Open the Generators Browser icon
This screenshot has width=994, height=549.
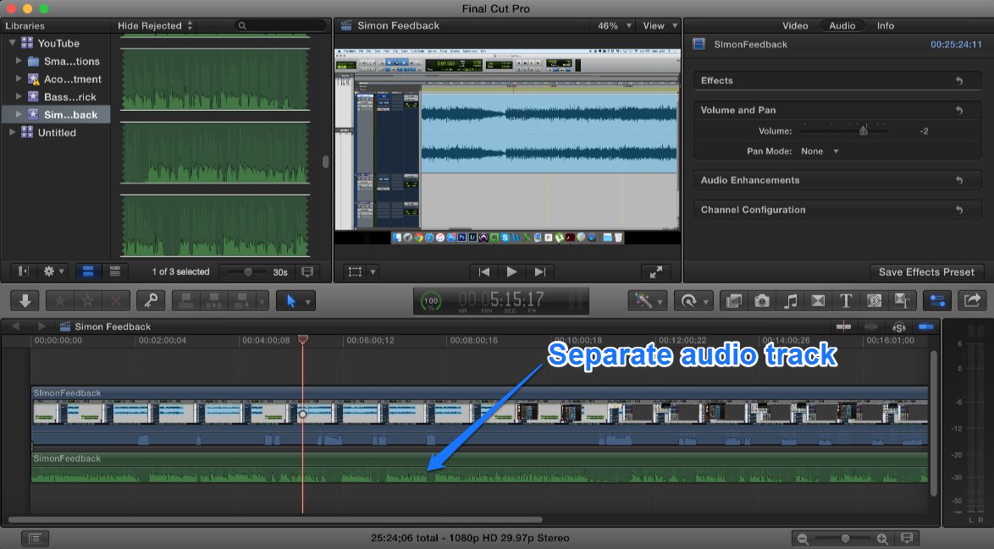[x=874, y=301]
